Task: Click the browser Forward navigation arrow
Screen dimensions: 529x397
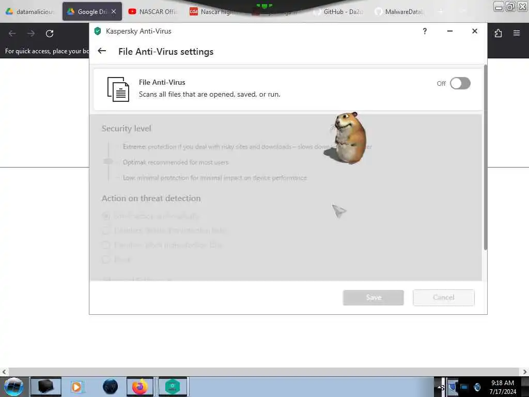Action: coord(30,34)
